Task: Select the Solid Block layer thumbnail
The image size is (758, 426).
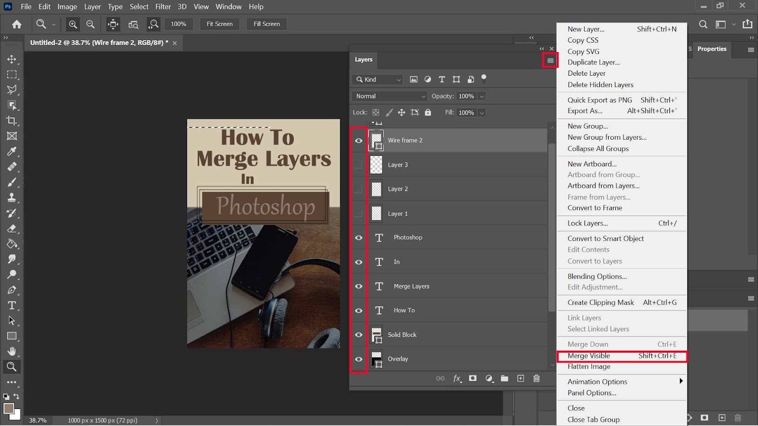Action: (376, 335)
